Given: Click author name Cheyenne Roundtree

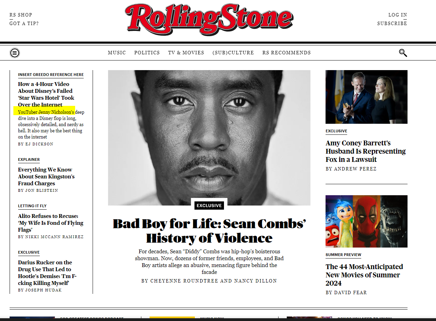Looking at the screenshot, I should [184, 281].
